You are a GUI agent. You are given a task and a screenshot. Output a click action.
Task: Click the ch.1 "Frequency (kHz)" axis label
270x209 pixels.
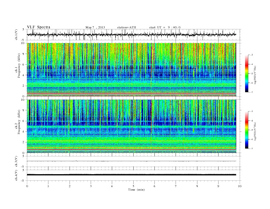tap(19, 66)
